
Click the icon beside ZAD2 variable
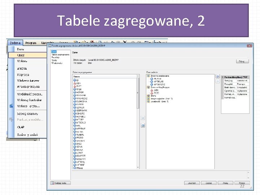[75, 144]
